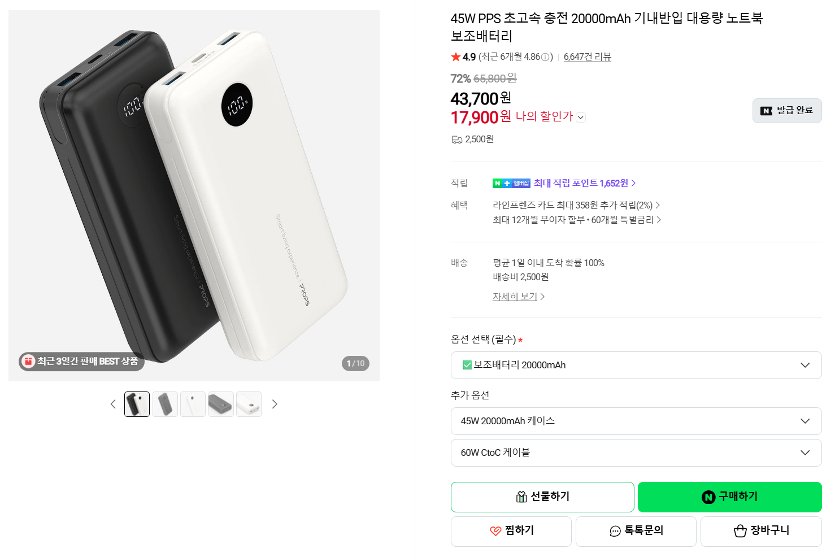This screenshot has height=557, width=835.
Task: Open the 6,647건 리뷰 reviews link
Action: [587, 56]
